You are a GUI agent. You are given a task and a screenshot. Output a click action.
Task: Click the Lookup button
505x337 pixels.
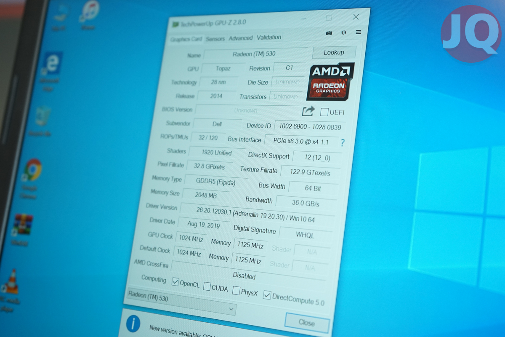click(x=334, y=52)
